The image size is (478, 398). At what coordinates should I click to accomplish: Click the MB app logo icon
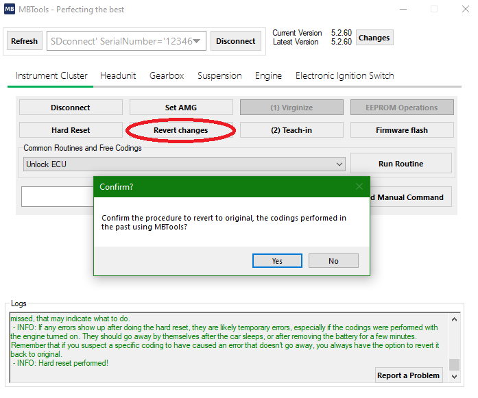[10, 10]
